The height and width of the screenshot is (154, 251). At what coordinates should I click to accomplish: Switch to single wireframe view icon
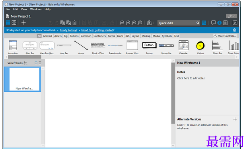coord(8,23)
